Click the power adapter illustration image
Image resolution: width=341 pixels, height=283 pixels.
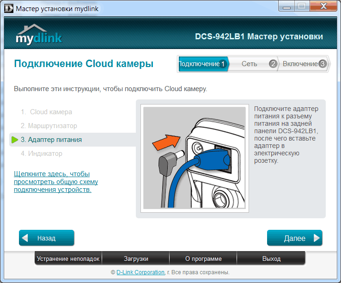195,158
